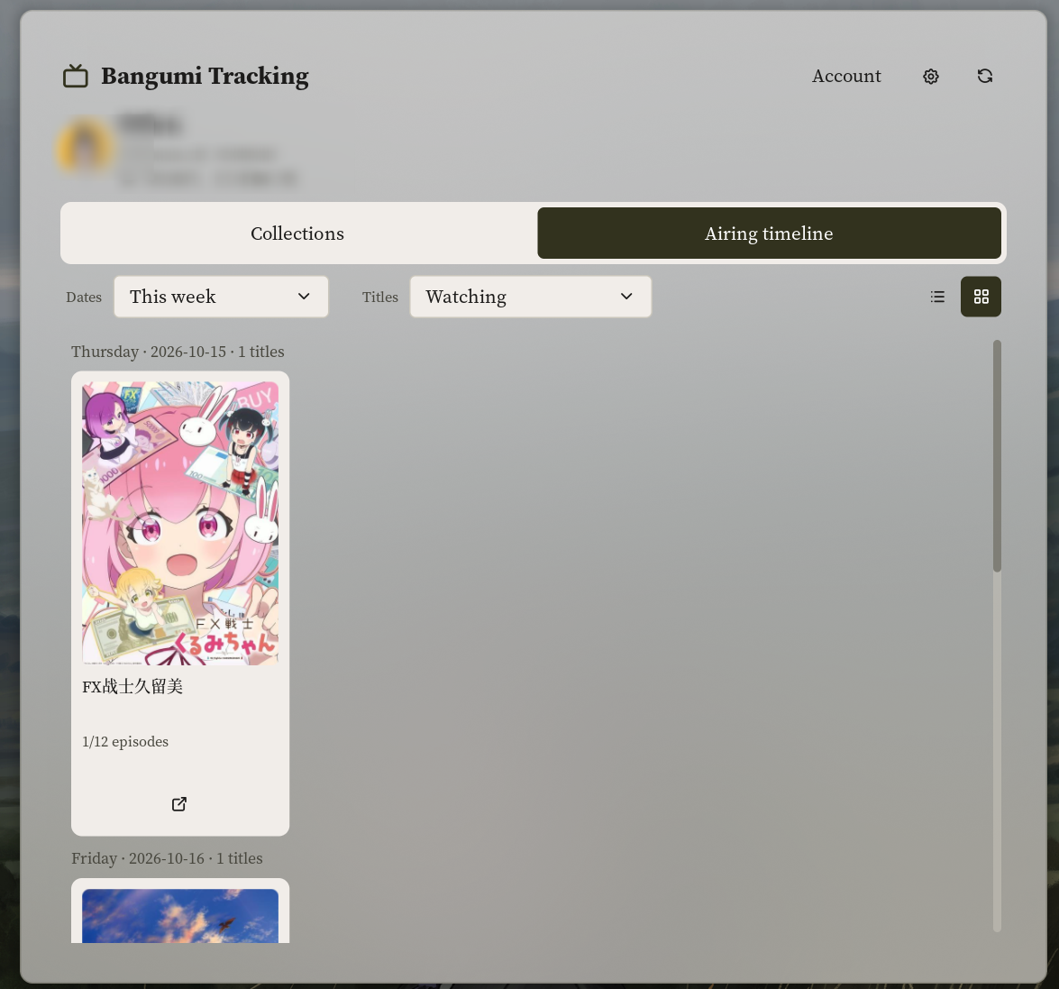Click the Thursday 2026-10-15 date heading
The width and height of the screenshot is (1059, 989).
coord(178,352)
